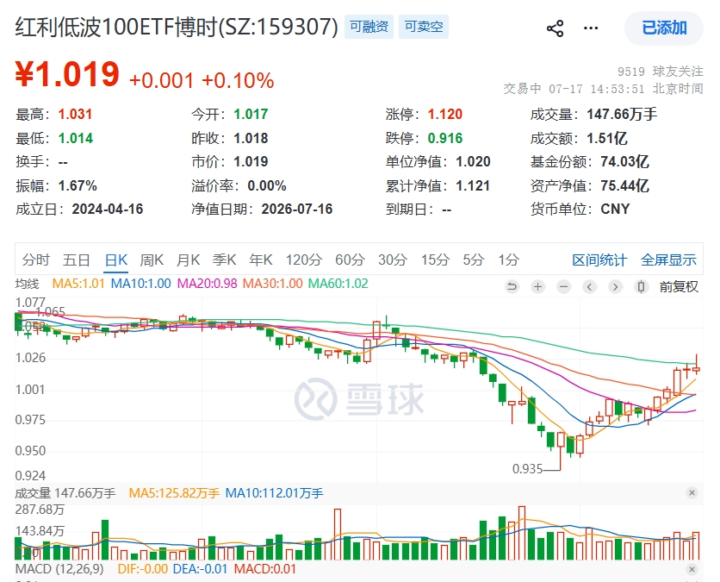Zoom out chart with minus icon
Image resolution: width=720 pixels, height=582 pixels.
pos(564,287)
